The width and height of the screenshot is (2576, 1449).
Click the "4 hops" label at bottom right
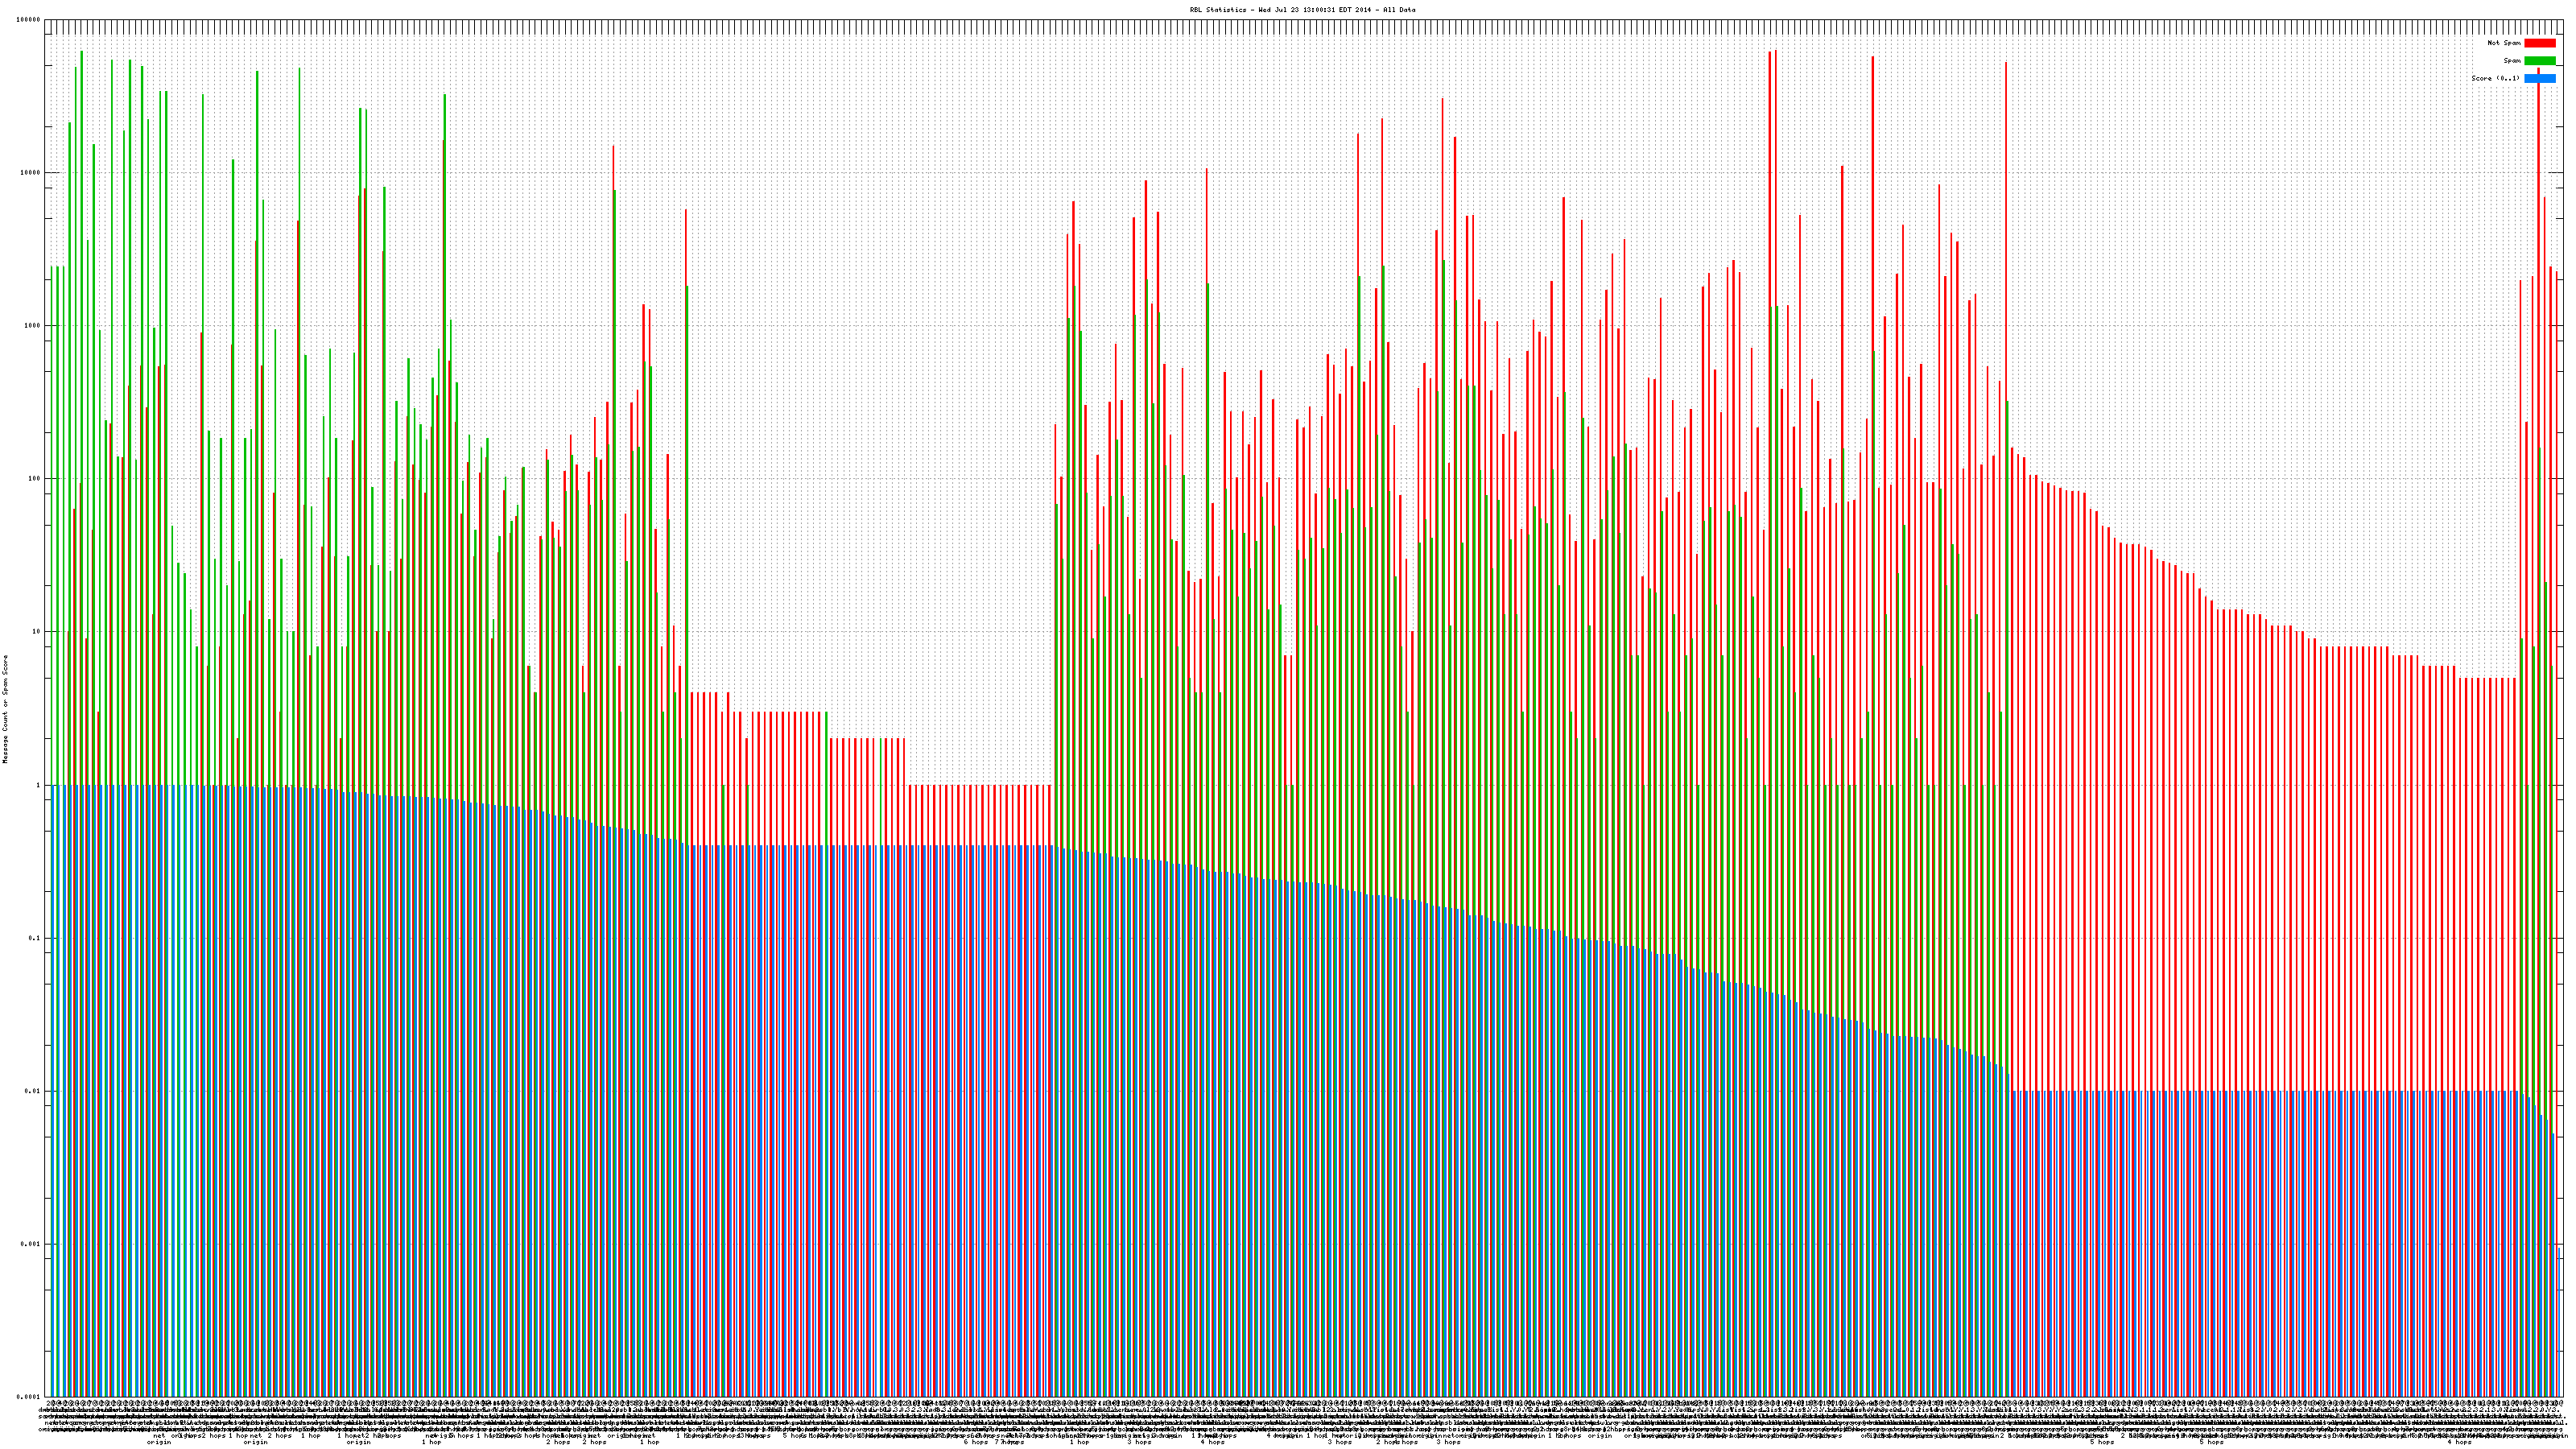coord(2459,1442)
